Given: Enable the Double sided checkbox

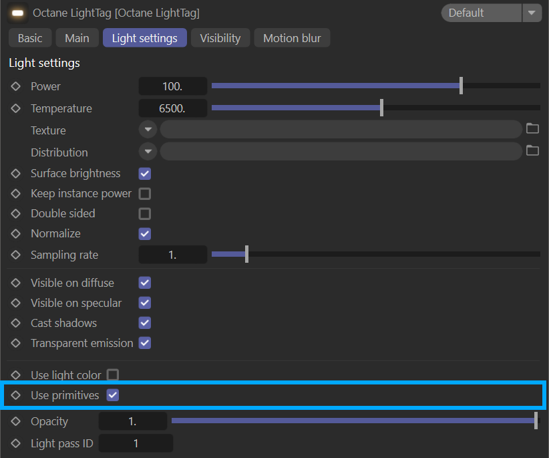Looking at the screenshot, I should tap(145, 214).
